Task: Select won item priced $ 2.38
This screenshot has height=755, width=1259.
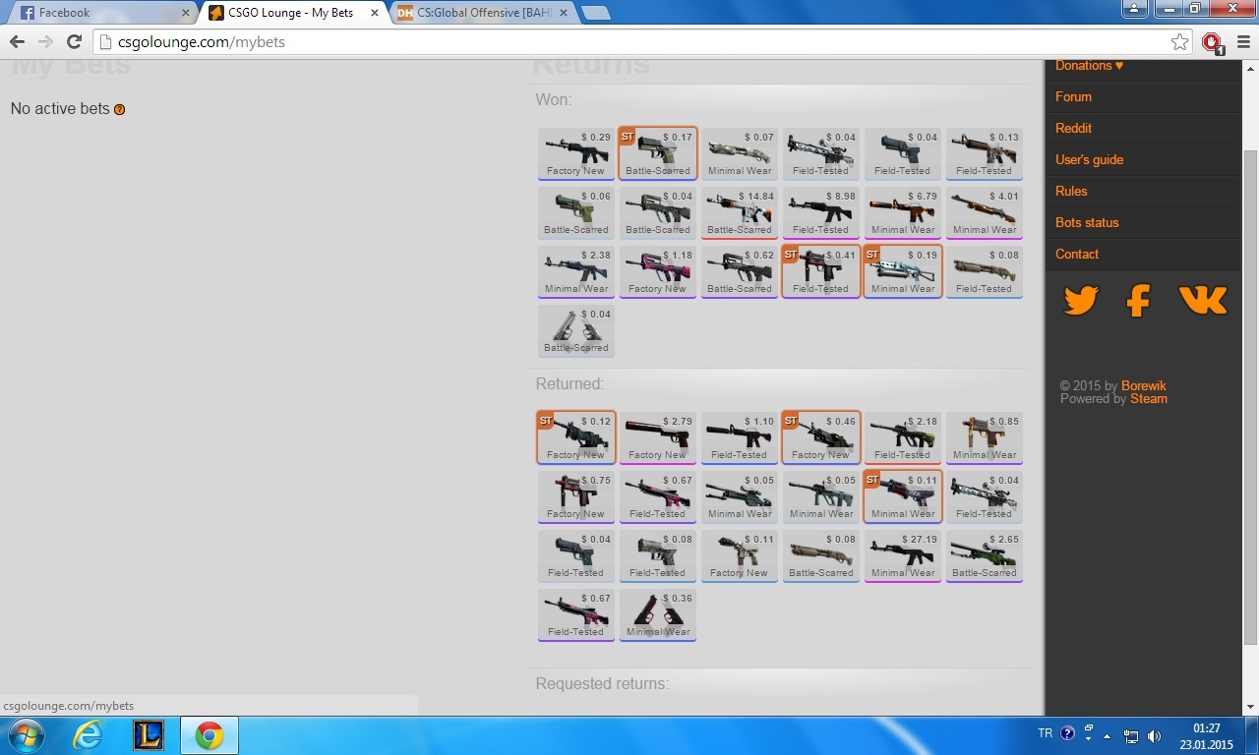Action: pyautogui.click(x=576, y=271)
